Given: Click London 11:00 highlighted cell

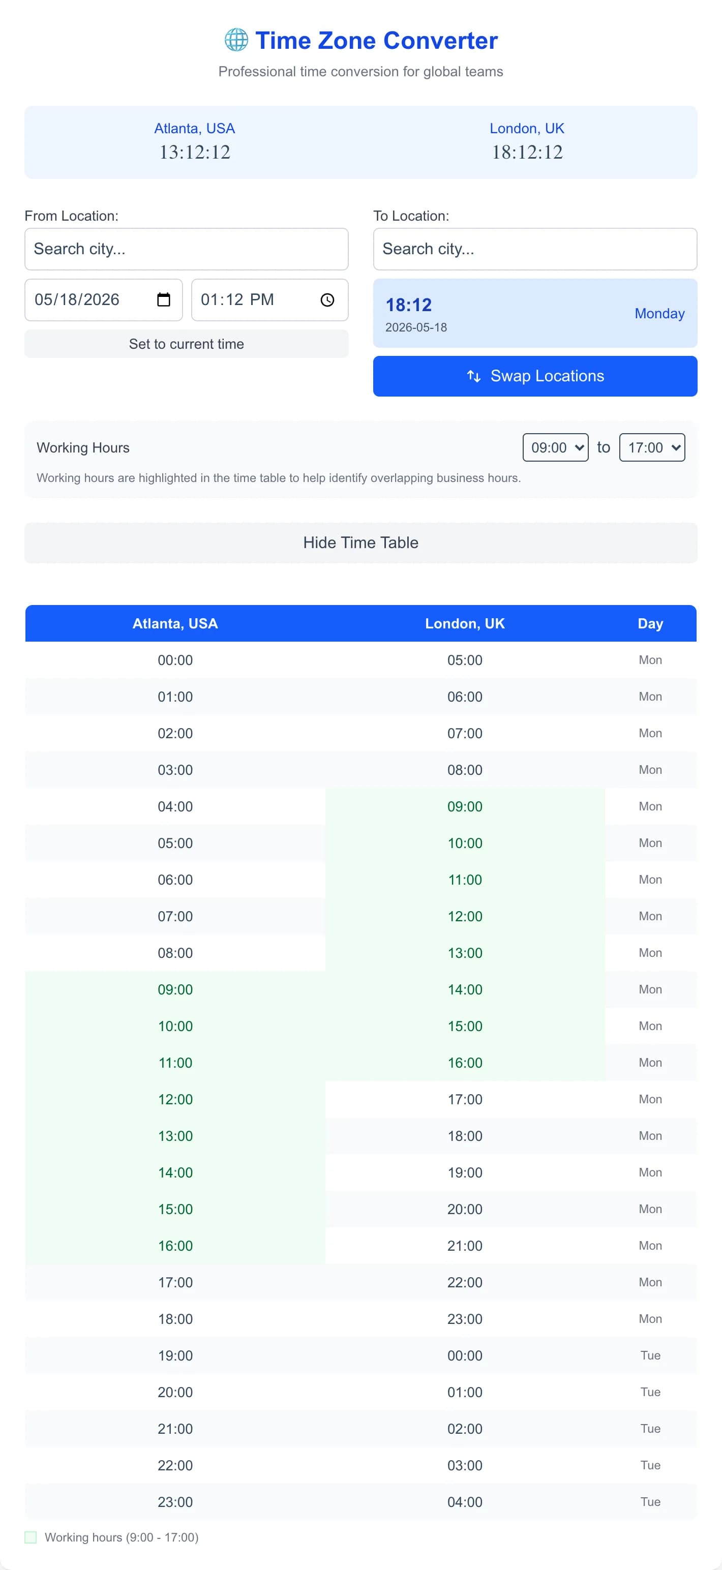Looking at the screenshot, I should 465,880.
